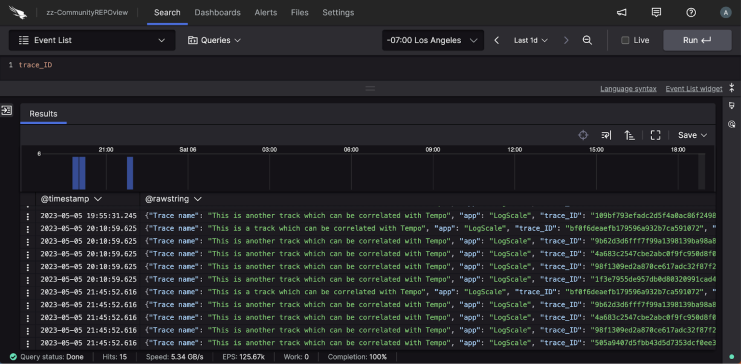Toggle word wrap icon in results toolbar
The height and width of the screenshot is (364, 741).
tap(606, 135)
